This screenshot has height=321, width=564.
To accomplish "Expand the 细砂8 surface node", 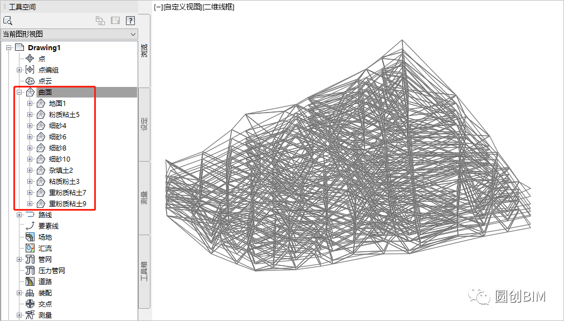I will point(30,148).
